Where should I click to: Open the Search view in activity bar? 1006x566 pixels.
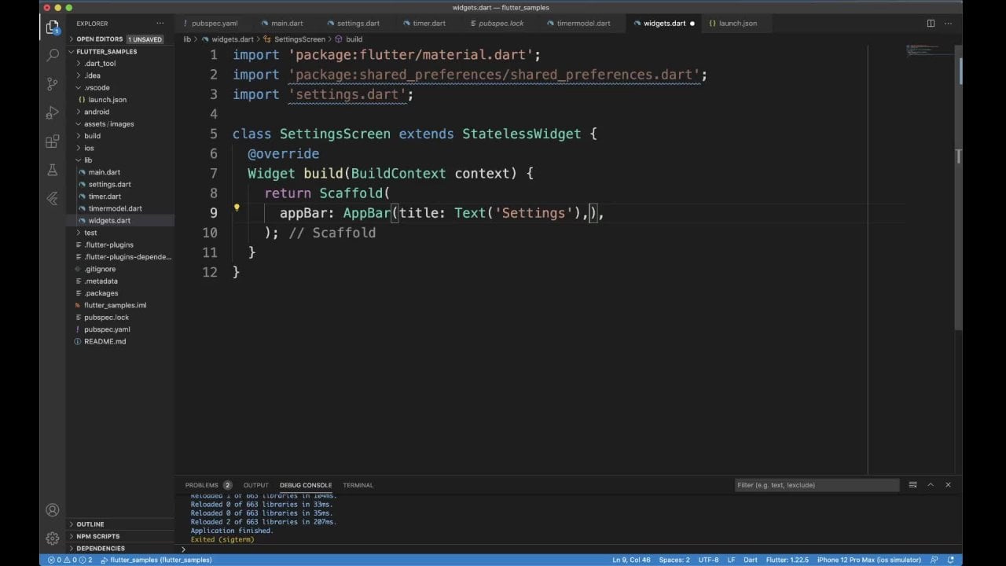click(53, 55)
